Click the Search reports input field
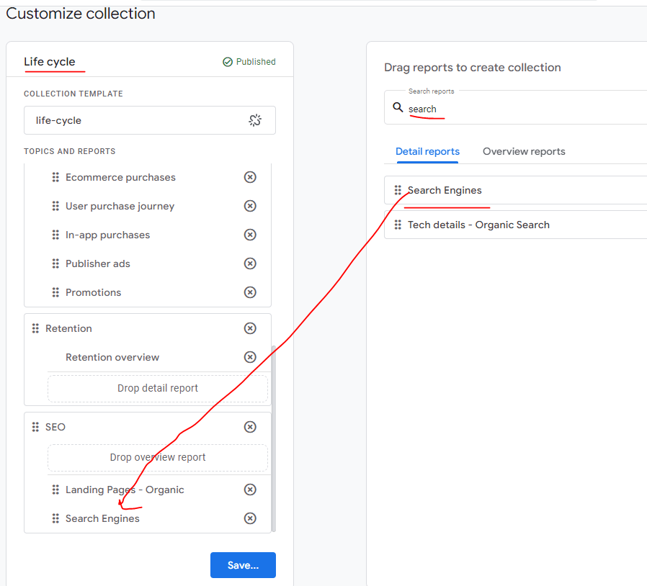 pos(519,109)
